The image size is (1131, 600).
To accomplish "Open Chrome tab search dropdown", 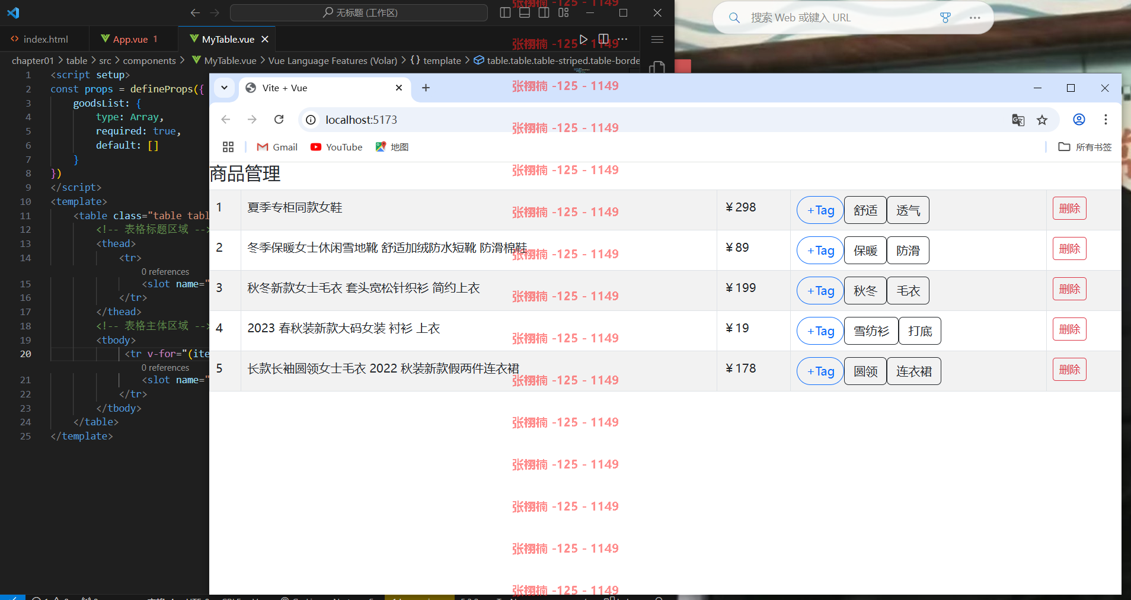I will point(224,88).
